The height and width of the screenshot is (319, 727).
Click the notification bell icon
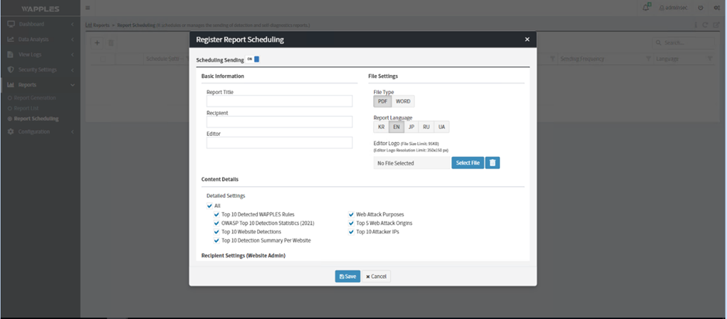[647, 7]
